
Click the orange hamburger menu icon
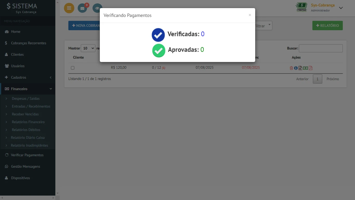[x=69, y=8]
